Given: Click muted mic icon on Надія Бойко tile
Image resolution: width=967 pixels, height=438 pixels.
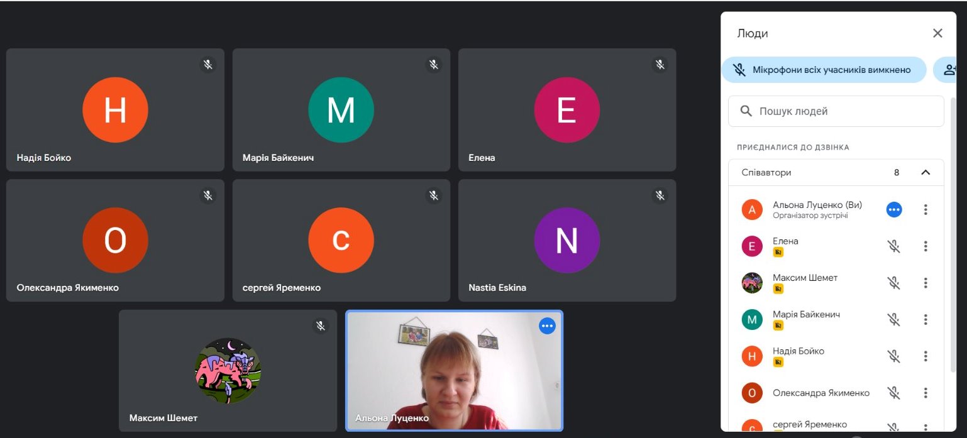Looking at the screenshot, I should 208,64.
